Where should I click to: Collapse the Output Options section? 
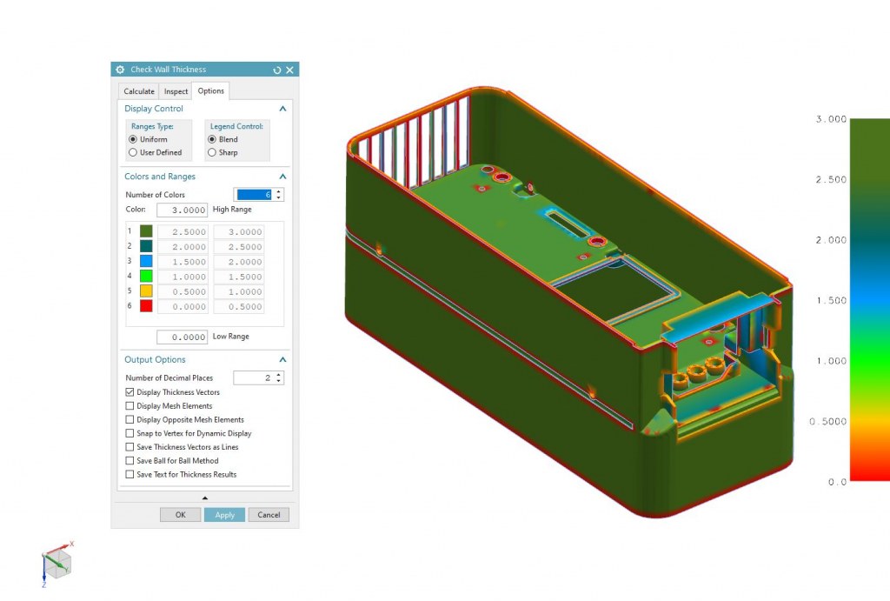click(282, 359)
